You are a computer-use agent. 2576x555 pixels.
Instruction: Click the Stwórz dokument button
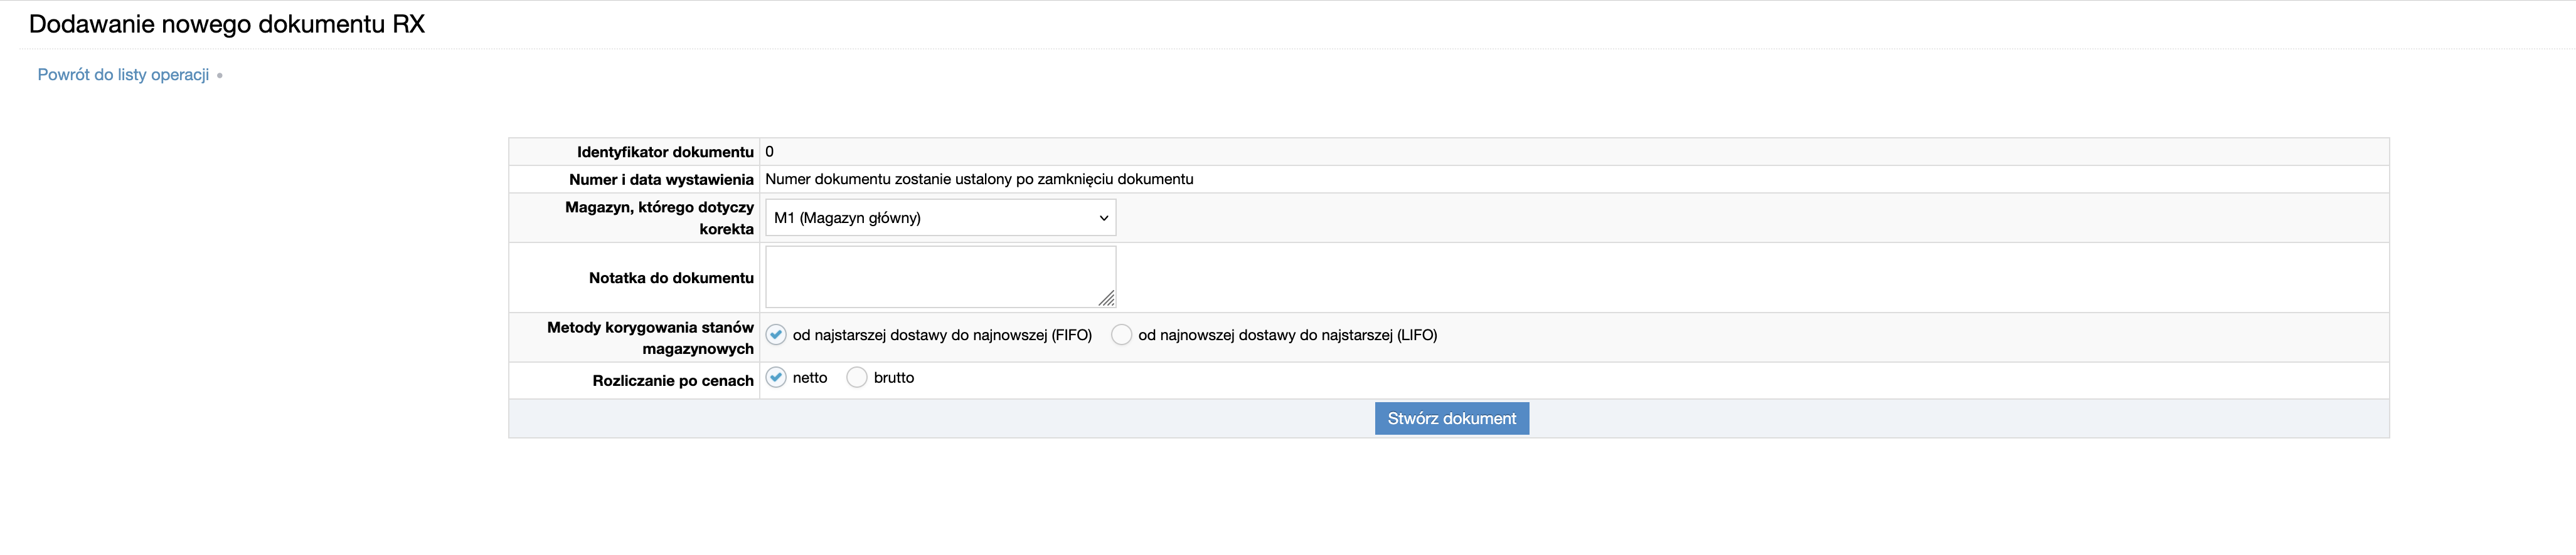(x=1451, y=418)
